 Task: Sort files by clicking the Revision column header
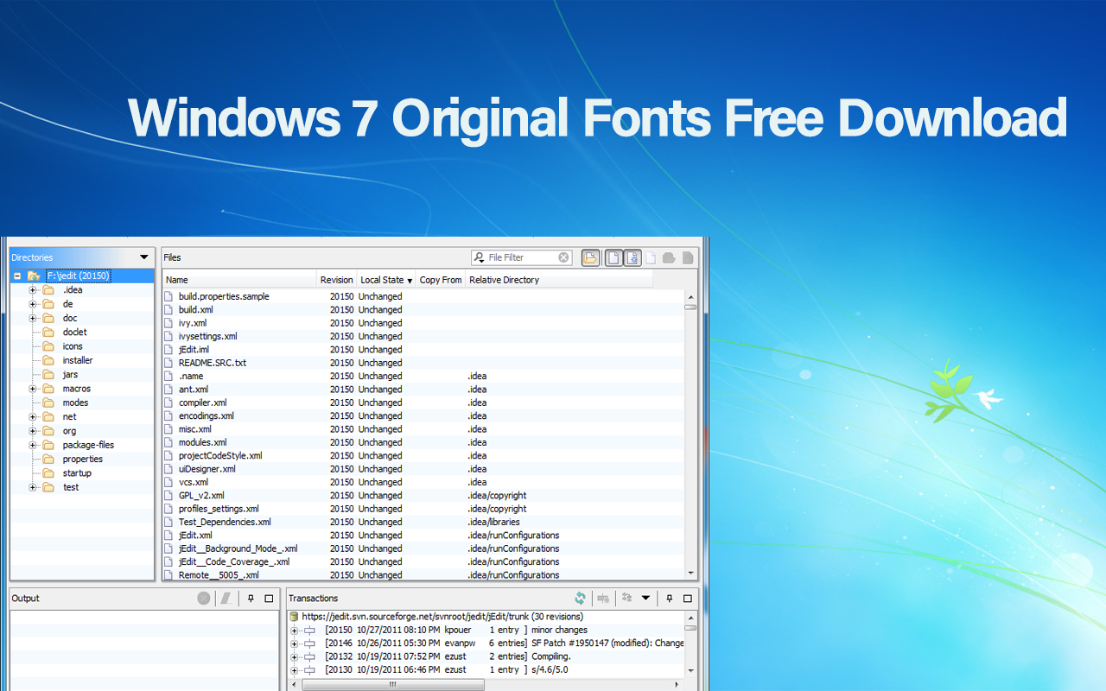336,279
